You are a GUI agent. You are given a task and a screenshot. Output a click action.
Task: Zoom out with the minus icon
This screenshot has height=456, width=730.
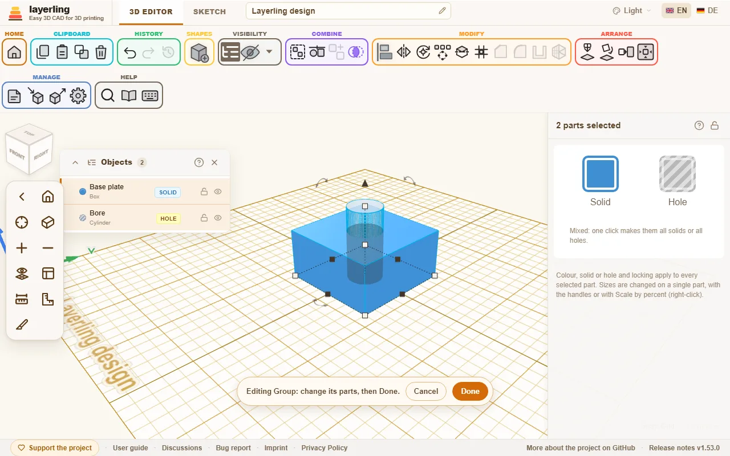click(x=48, y=248)
